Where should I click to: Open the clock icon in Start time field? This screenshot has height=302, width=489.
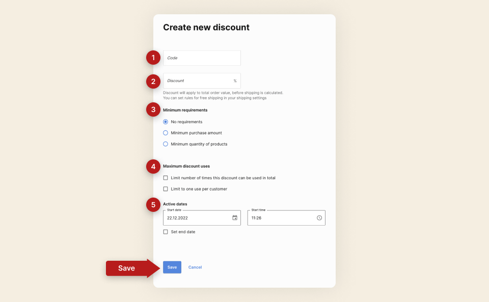pyautogui.click(x=319, y=217)
